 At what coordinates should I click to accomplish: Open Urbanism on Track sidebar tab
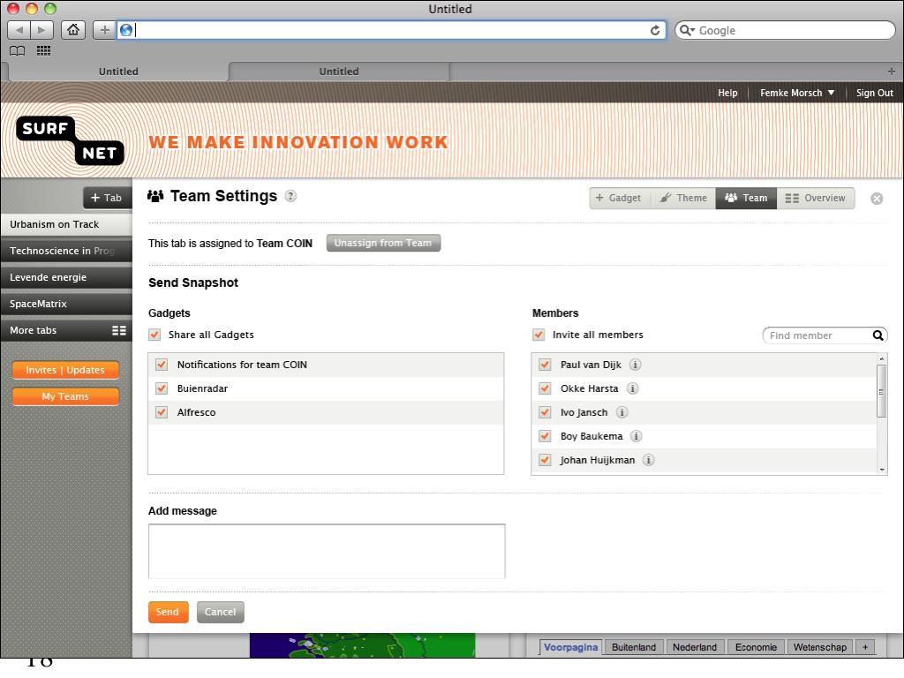tap(66, 224)
